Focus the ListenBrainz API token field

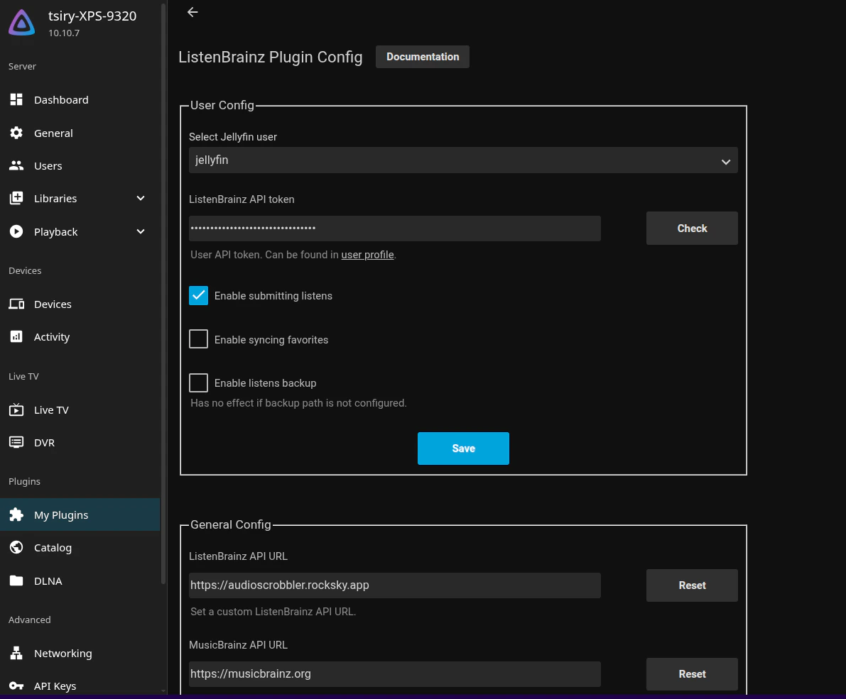point(394,228)
